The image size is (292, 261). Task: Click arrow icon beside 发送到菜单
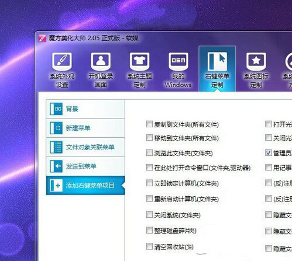(56, 166)
